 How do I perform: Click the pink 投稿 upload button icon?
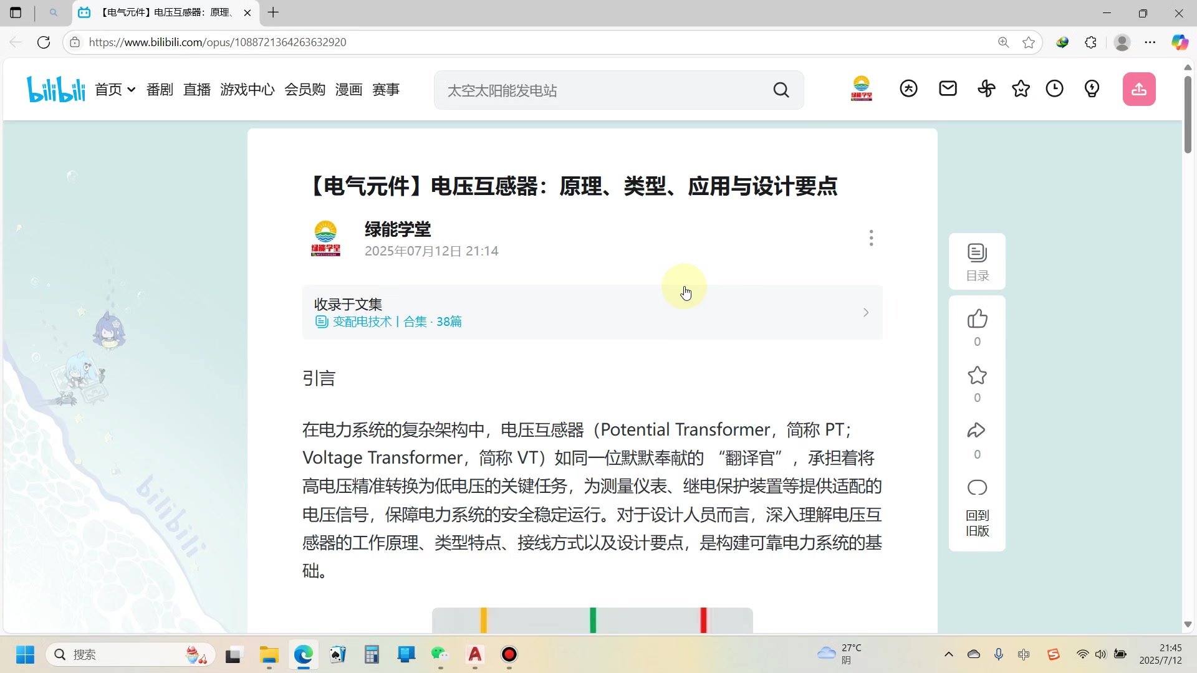(1139, 88)
